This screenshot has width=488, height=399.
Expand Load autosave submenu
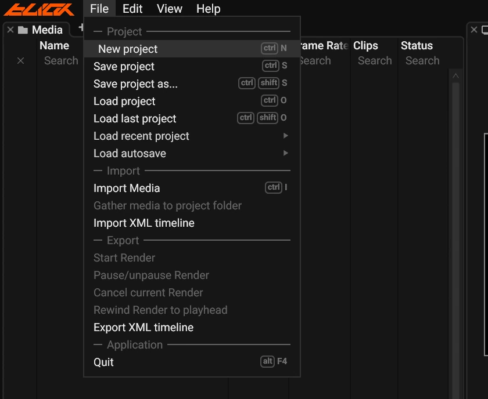(x=192, y=153)
